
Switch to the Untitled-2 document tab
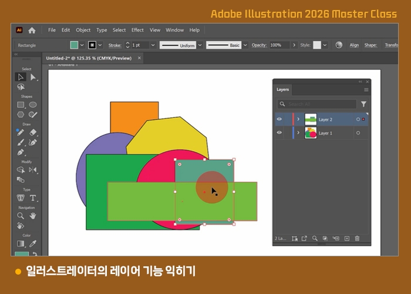click(89, 58)
